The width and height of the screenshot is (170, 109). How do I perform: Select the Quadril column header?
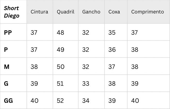(x=66, y=12)
